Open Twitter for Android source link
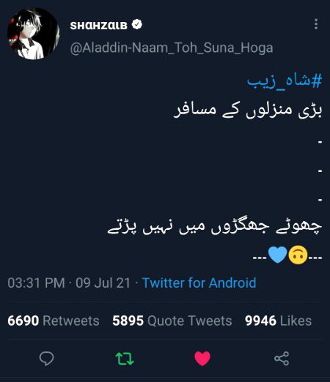330x382 pixels. click(x=199, y=283)
